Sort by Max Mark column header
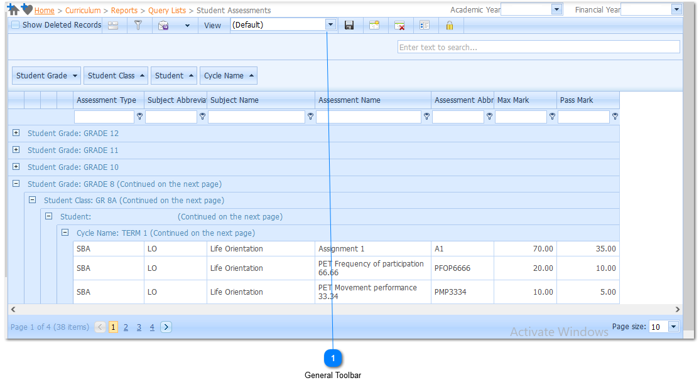Screen dimensions: 699x390 (x=525, y=100)
